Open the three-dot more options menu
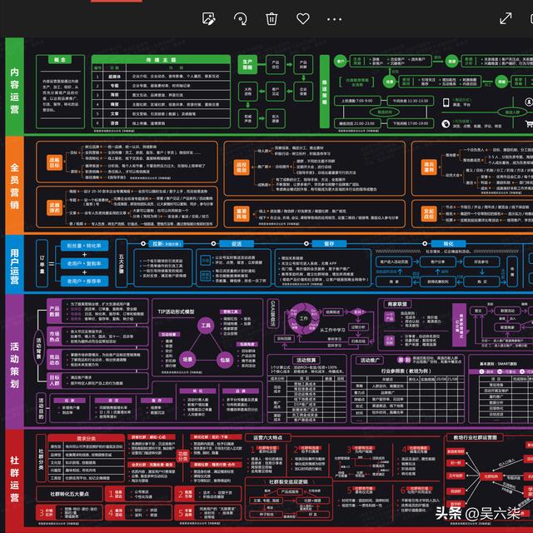Screen dimensions: 533x533 (x=335, y=18)
